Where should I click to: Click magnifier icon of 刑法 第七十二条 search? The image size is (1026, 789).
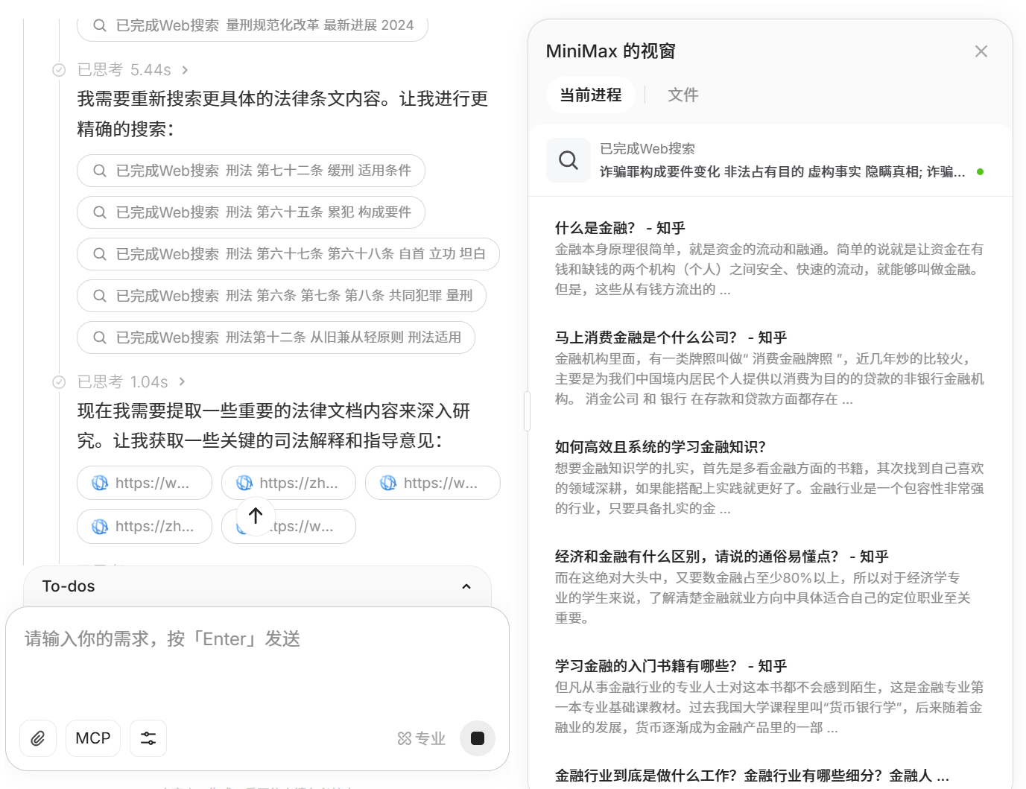pyautogui.click(x=100, y=171)
